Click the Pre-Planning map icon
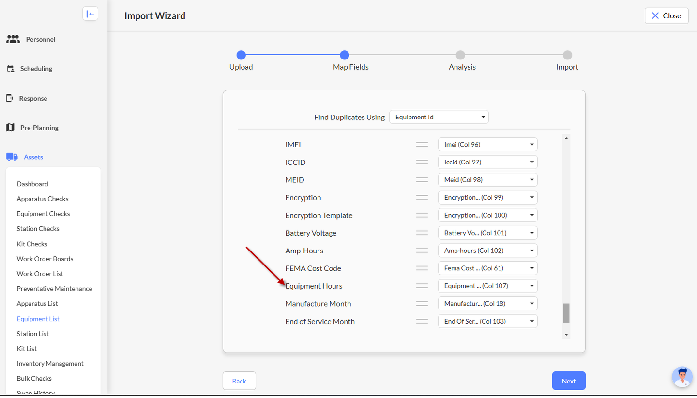This screenshot has width=697, height=398. [x=10, y=128]
